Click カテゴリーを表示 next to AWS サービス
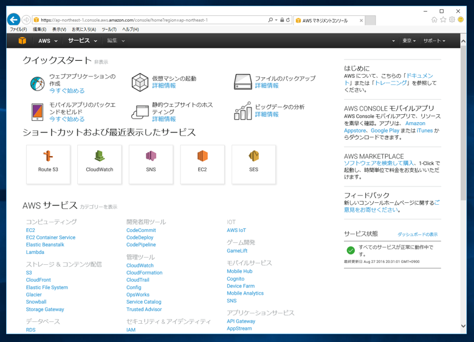The width and height of the screenshot is (474, 342). pos(98,207)
